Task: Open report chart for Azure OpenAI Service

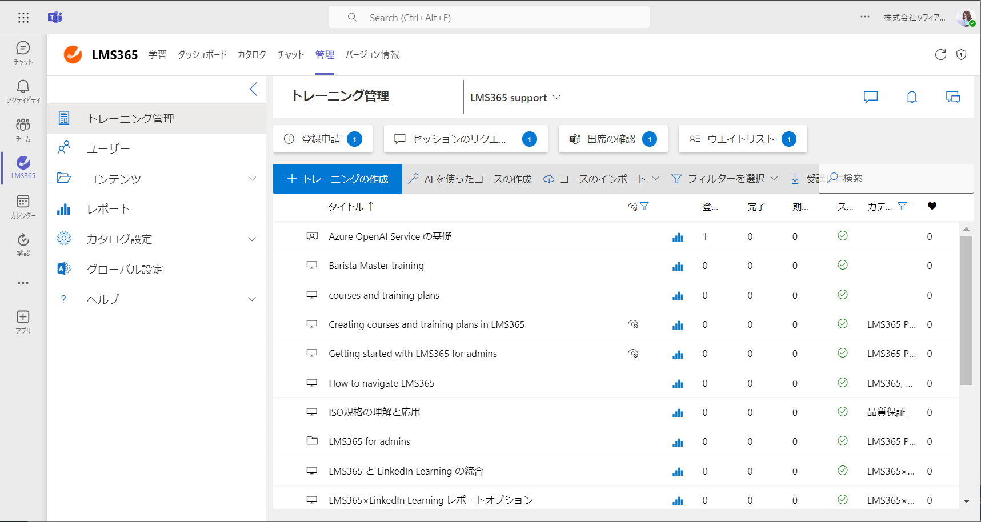Action: point(678,237)
